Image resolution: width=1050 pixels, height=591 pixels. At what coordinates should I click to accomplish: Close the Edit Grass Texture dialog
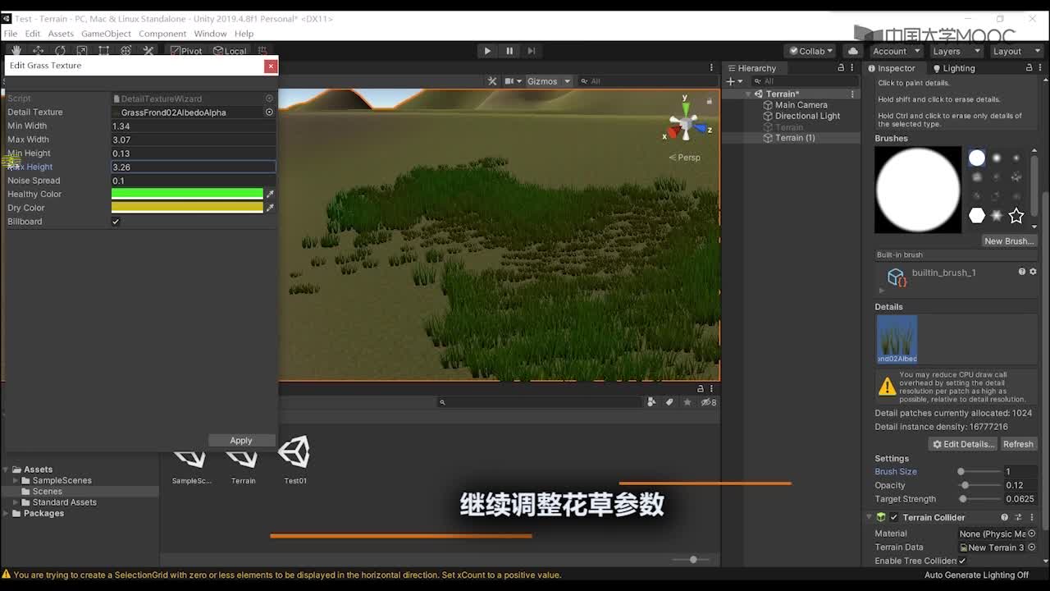click(x=271, y=66)
